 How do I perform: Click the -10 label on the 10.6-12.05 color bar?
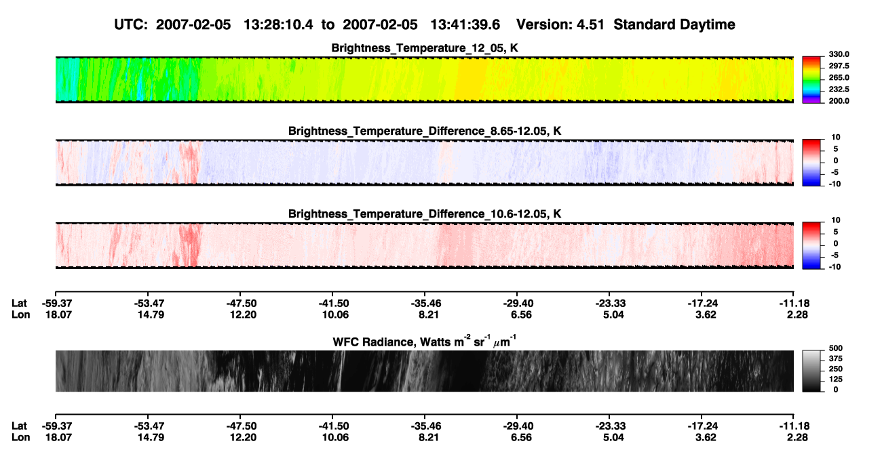click(x=835, y=267)
